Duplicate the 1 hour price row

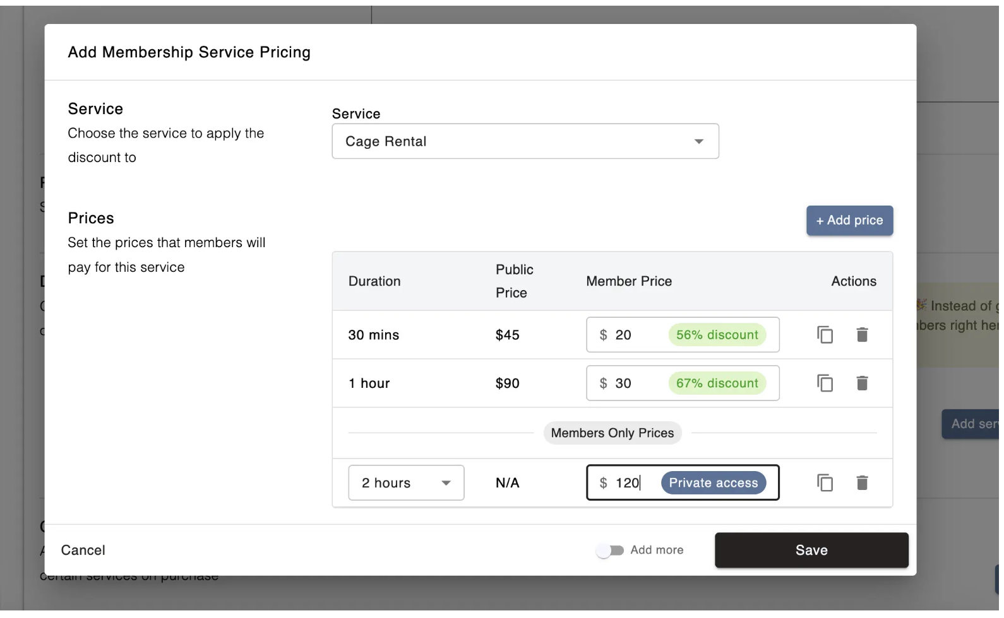point(825,383)
